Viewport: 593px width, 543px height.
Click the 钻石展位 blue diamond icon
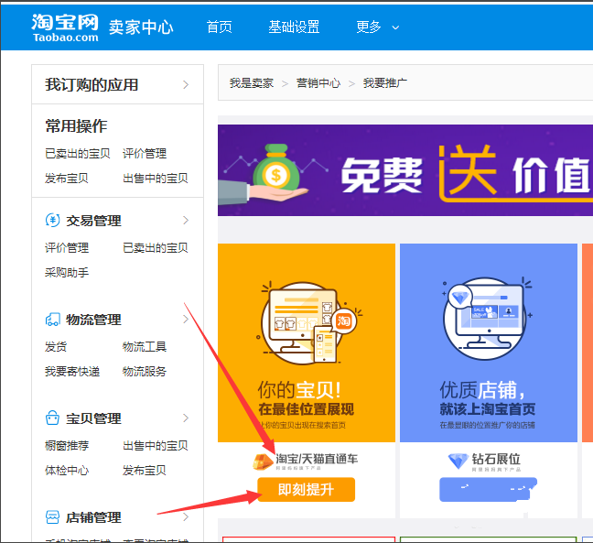(x=458, y=461)
